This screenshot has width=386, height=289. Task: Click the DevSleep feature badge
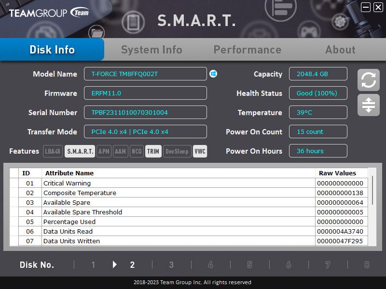tap(177, 151)
